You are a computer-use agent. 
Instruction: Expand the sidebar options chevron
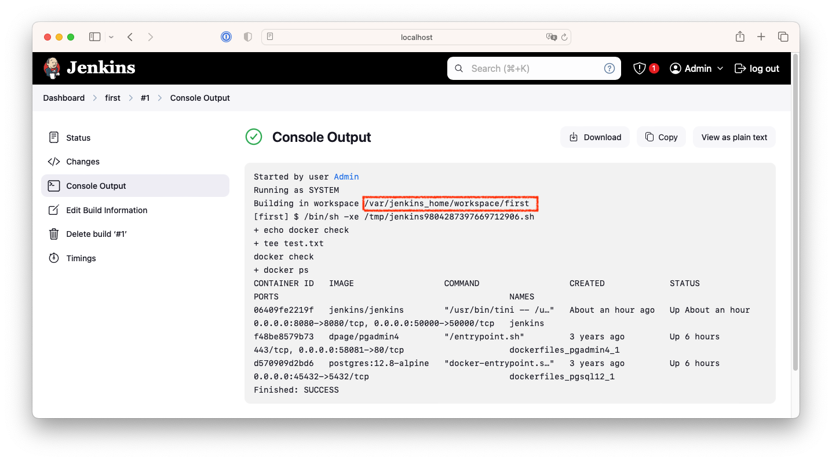tap(111, 37)
